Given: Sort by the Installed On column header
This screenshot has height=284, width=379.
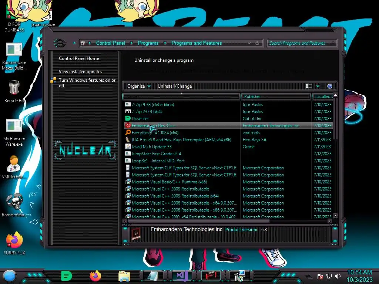Looking at the screenshot, I should (x=323, y=97).
